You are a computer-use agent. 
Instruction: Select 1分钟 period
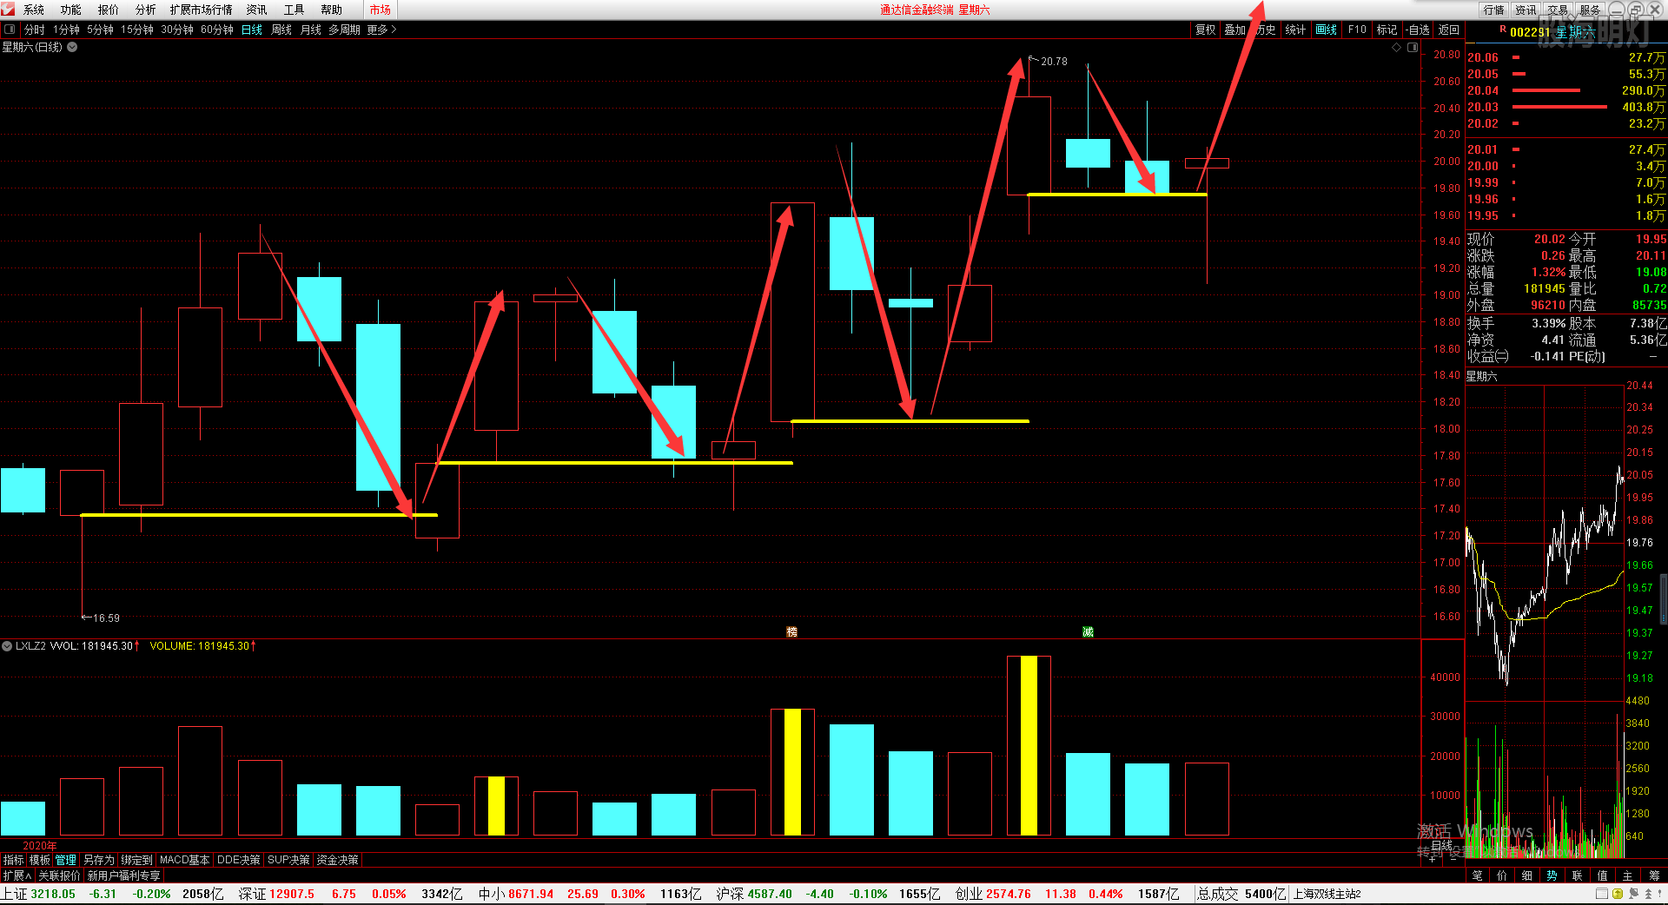[67, 30]
